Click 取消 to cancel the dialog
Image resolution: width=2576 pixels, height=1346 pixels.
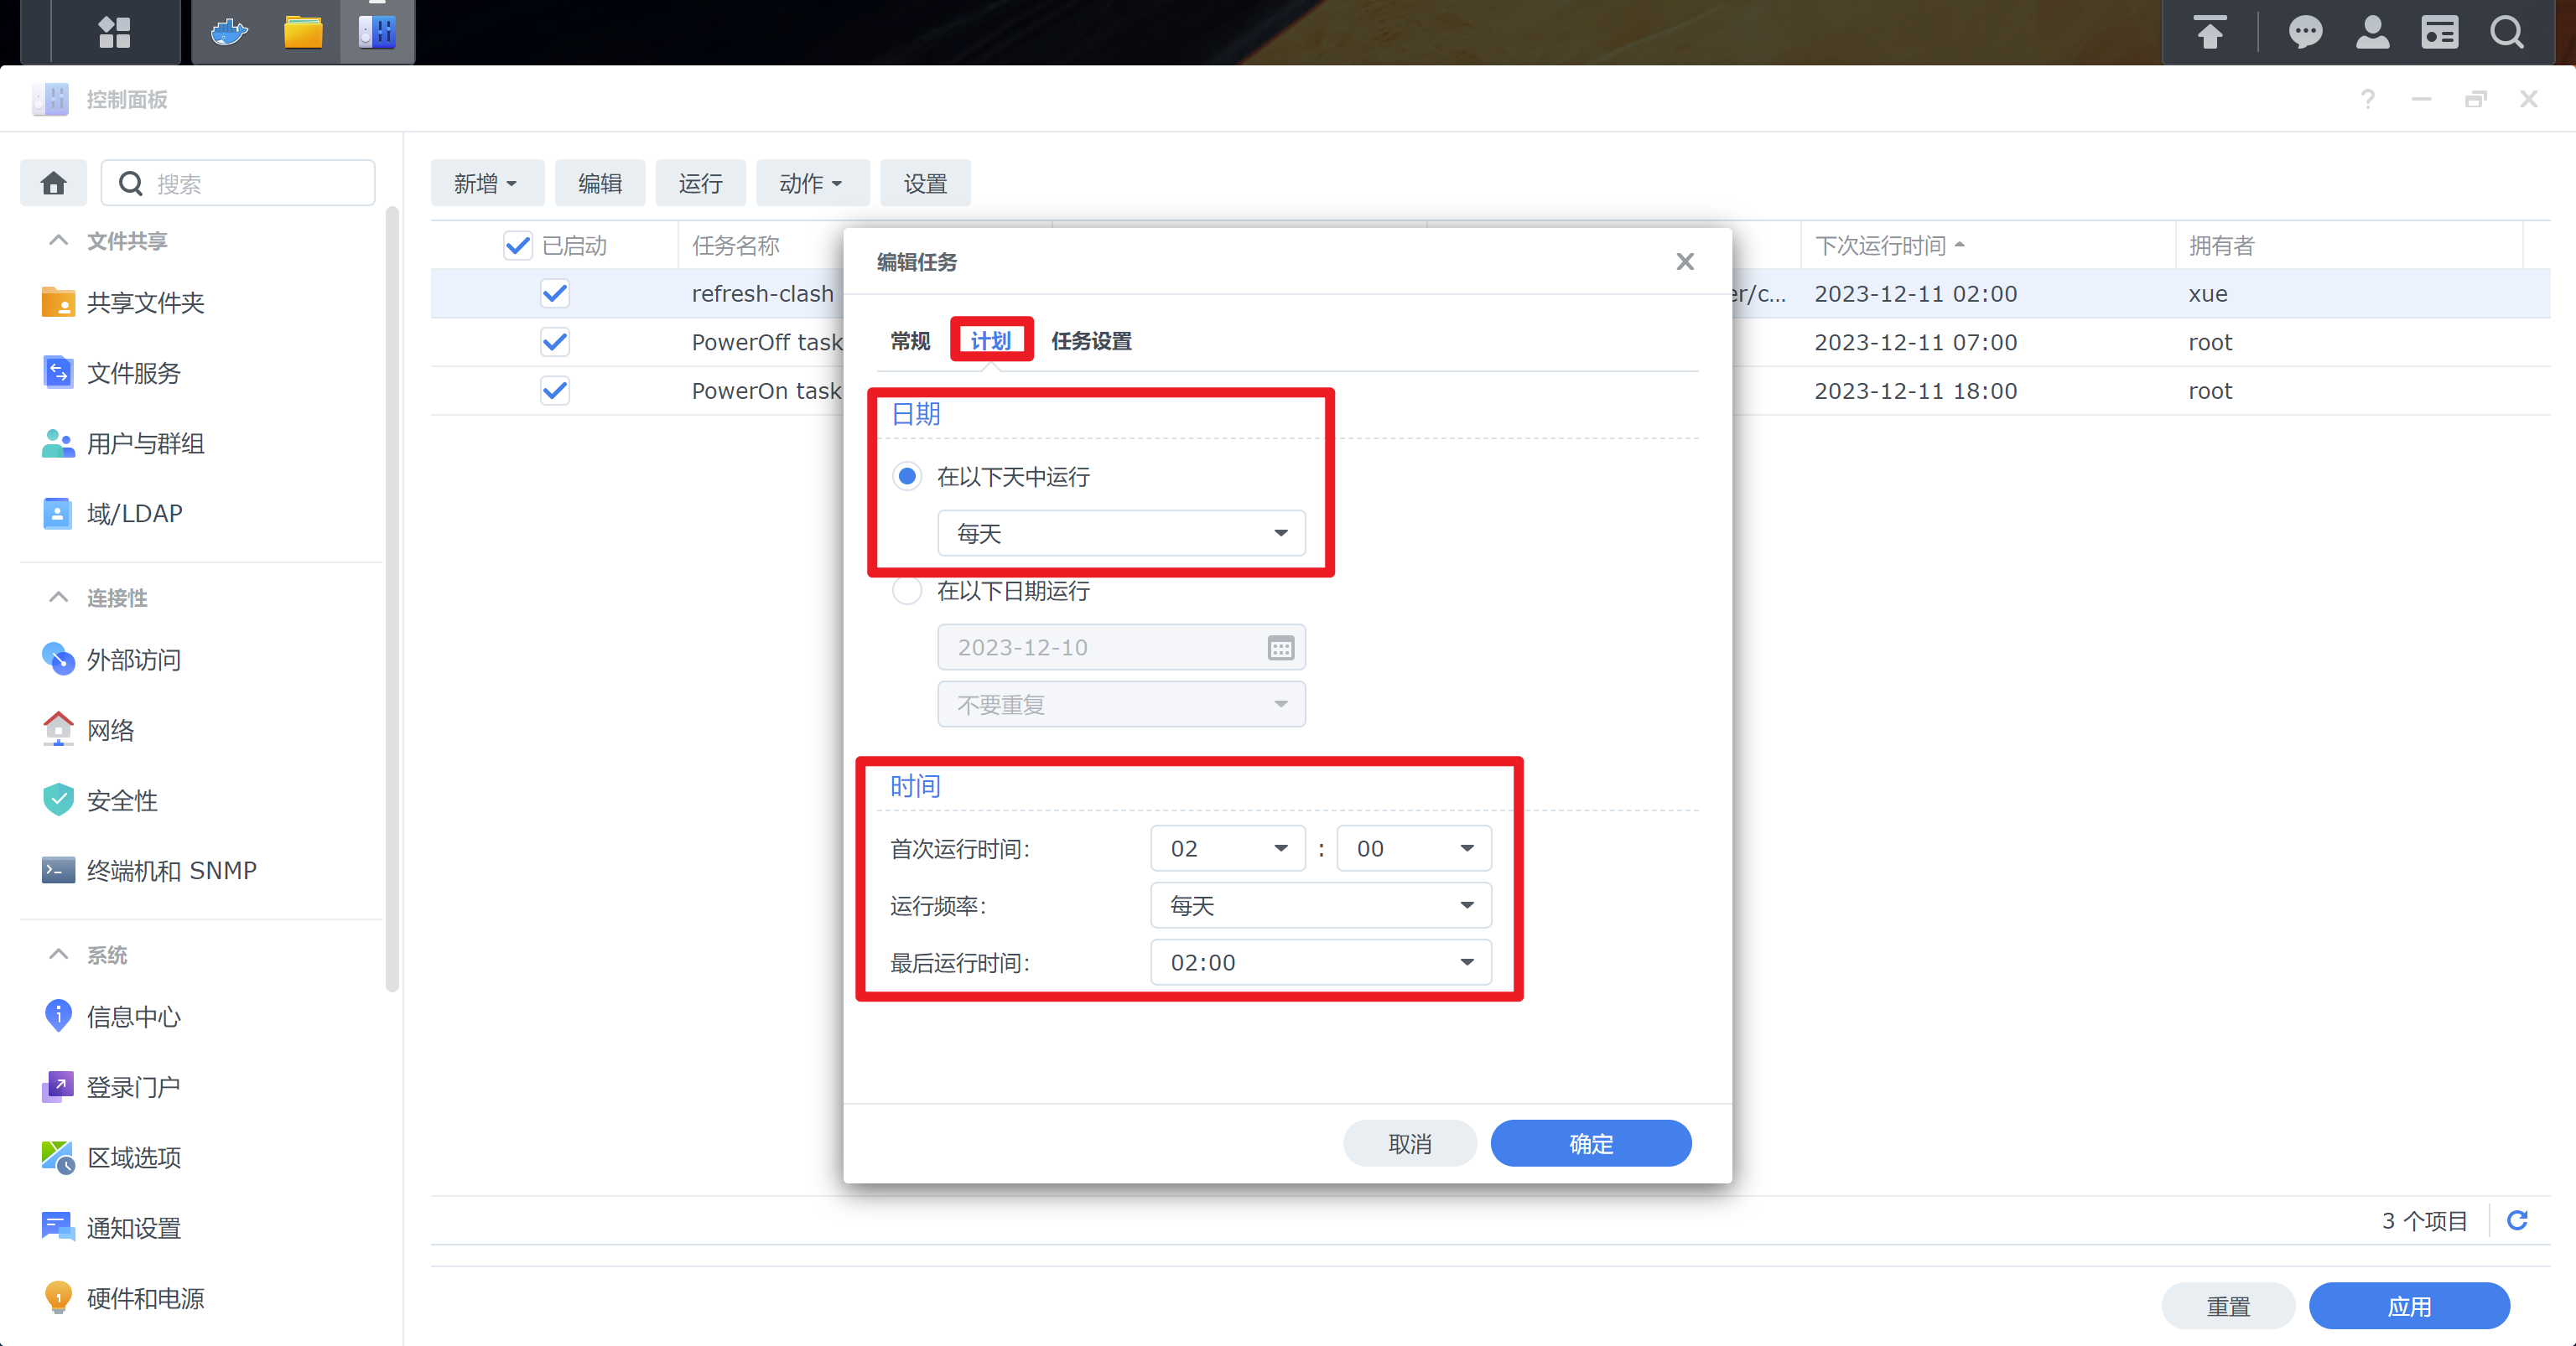tap(1410, 1143)
